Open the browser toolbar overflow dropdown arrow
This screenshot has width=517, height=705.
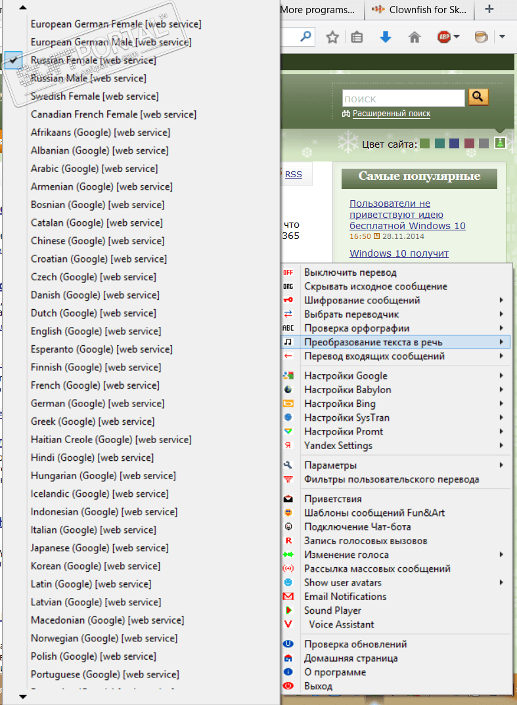click(502, 37)
